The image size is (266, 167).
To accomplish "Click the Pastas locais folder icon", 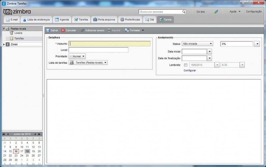I will tap(8, 29).
